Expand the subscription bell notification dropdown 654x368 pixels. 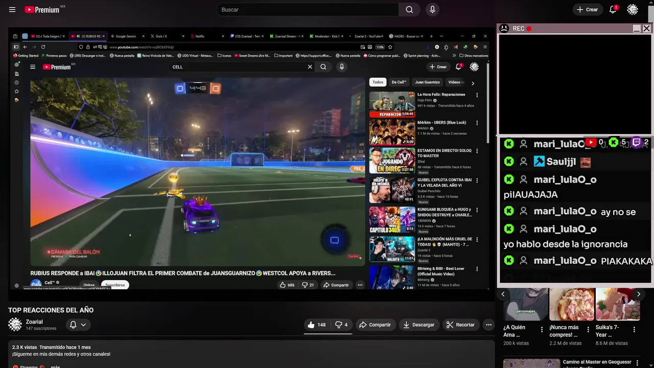click(78, 325)
